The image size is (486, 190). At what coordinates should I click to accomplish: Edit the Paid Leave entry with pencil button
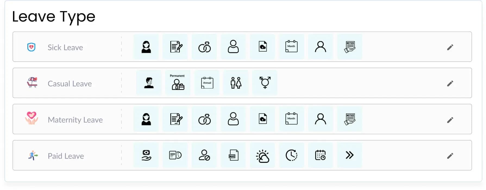tap(450, 156)
